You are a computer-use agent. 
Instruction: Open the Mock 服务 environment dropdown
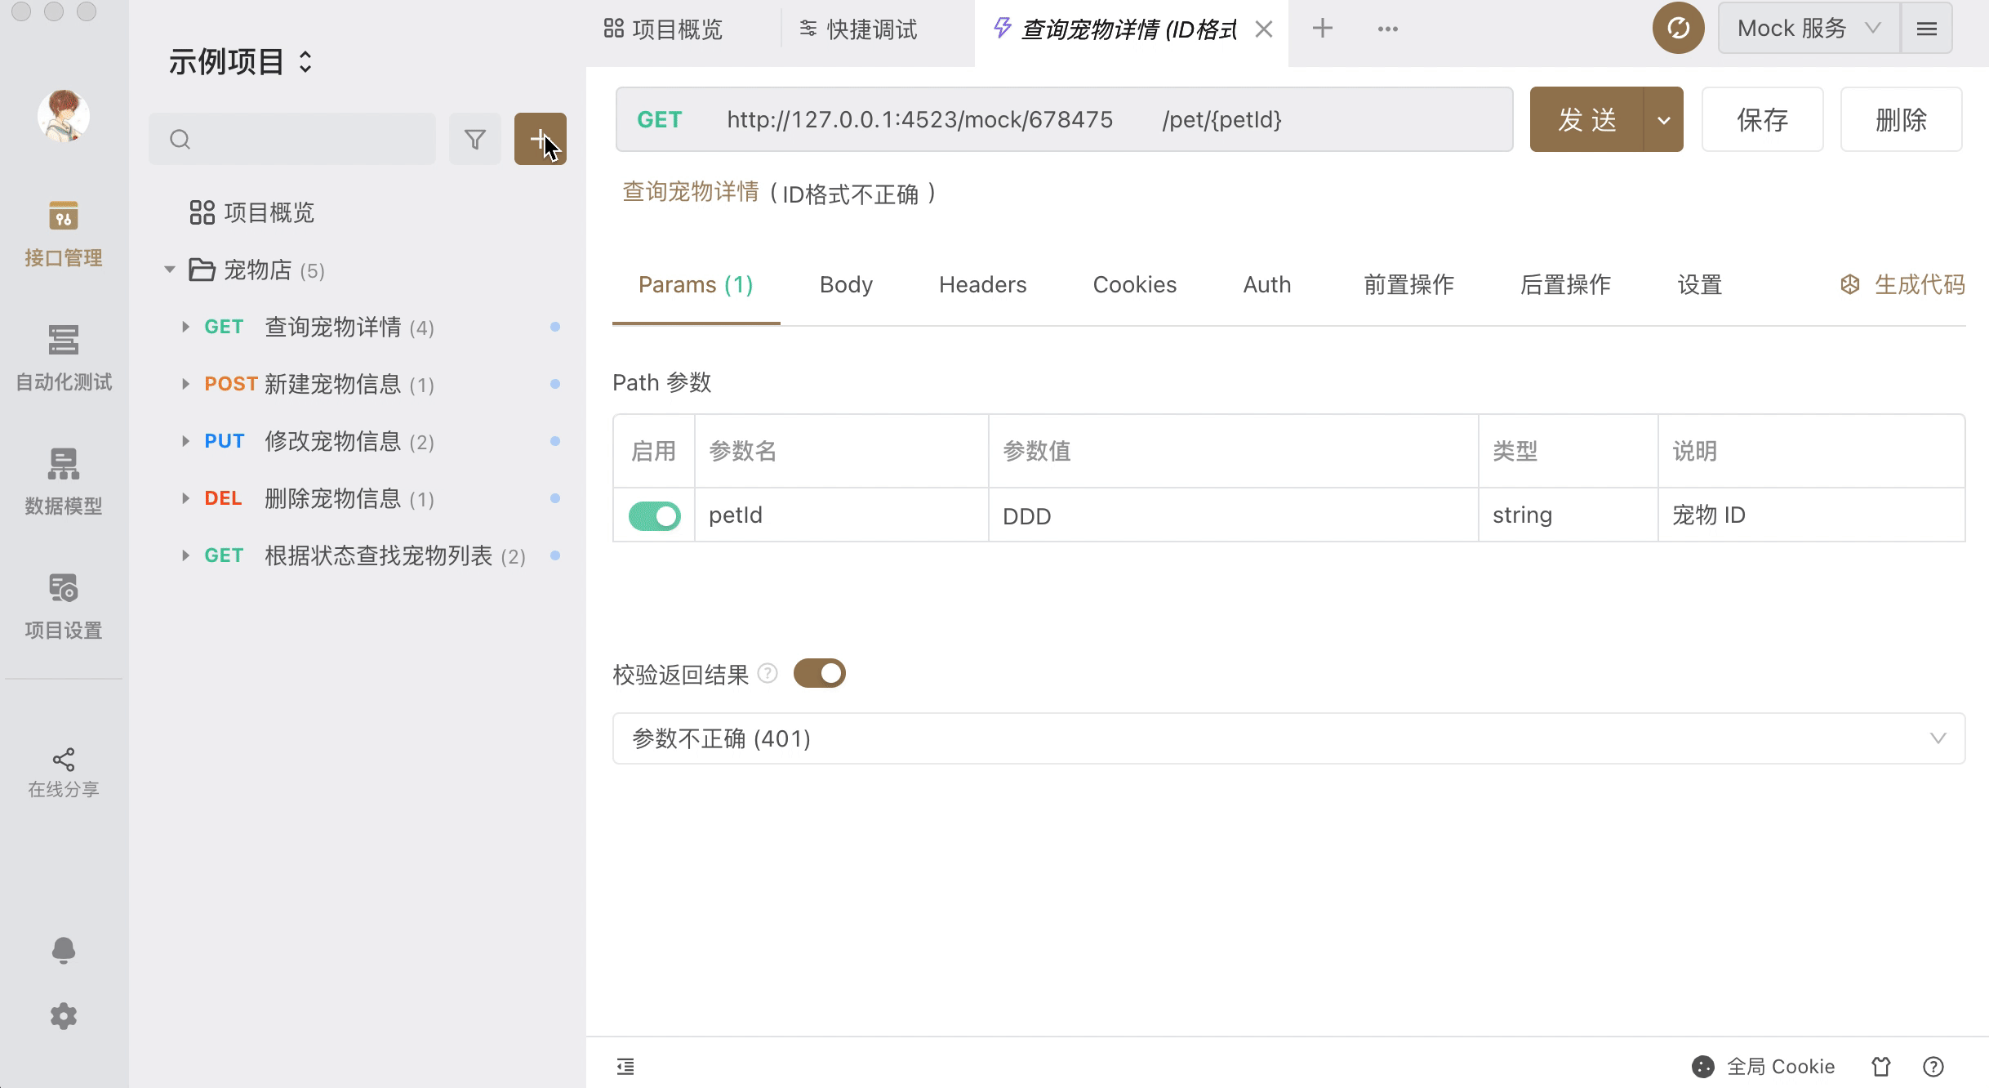(1808, 29)
